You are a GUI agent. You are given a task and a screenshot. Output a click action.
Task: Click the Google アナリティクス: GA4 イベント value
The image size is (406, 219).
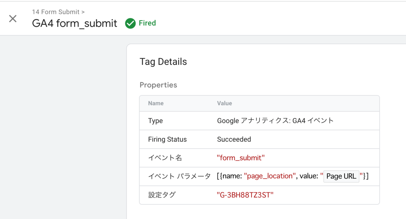[x=275, y=121]
